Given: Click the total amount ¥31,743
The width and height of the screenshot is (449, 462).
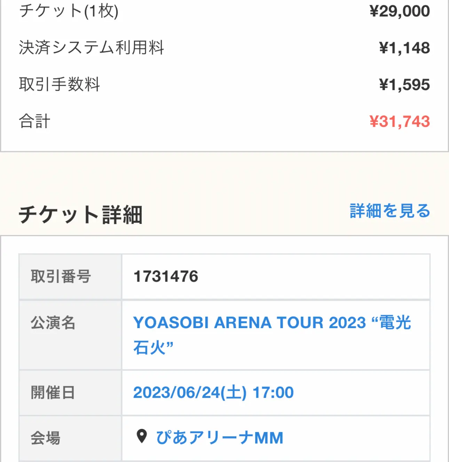Looking at the screenshot, I should pos(400,122).
